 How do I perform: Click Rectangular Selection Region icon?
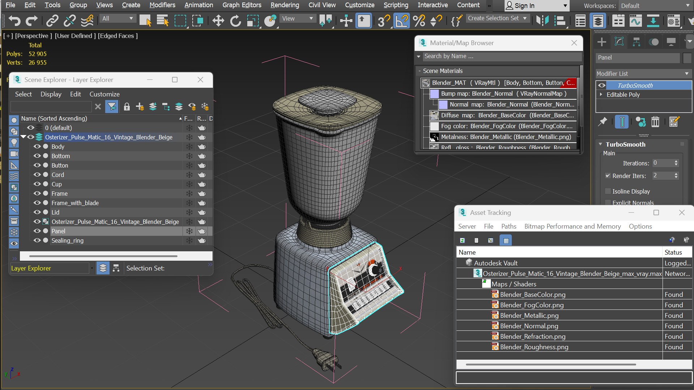(180, 21)
